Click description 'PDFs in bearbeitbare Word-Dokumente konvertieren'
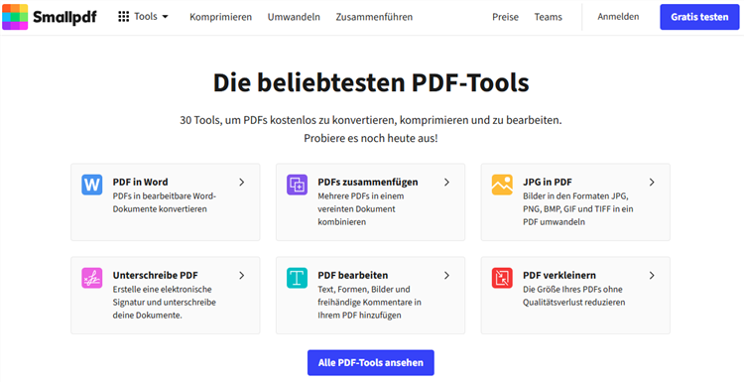 click(165, 202)
